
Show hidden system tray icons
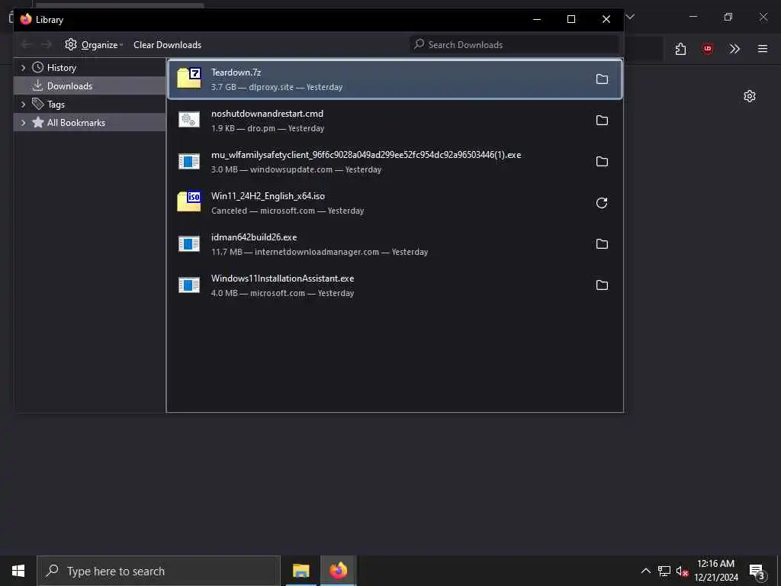pyautogui.click(x=645, y=571)
